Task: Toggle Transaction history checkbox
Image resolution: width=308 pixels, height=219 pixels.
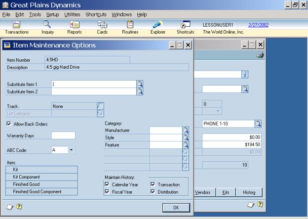Action: pos(153,184)
